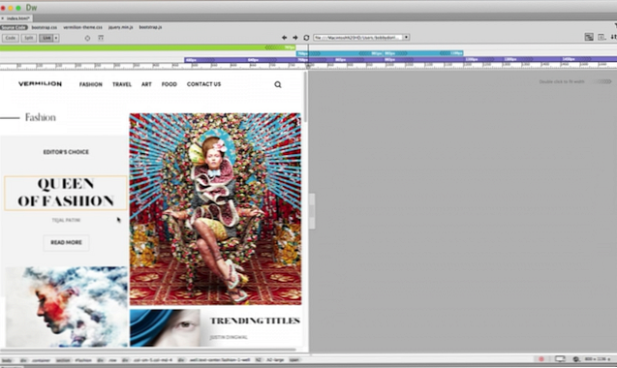Open the Live view mode dropdown arrow
Viewport: 617px width, 368px height.
pos(56,38)
